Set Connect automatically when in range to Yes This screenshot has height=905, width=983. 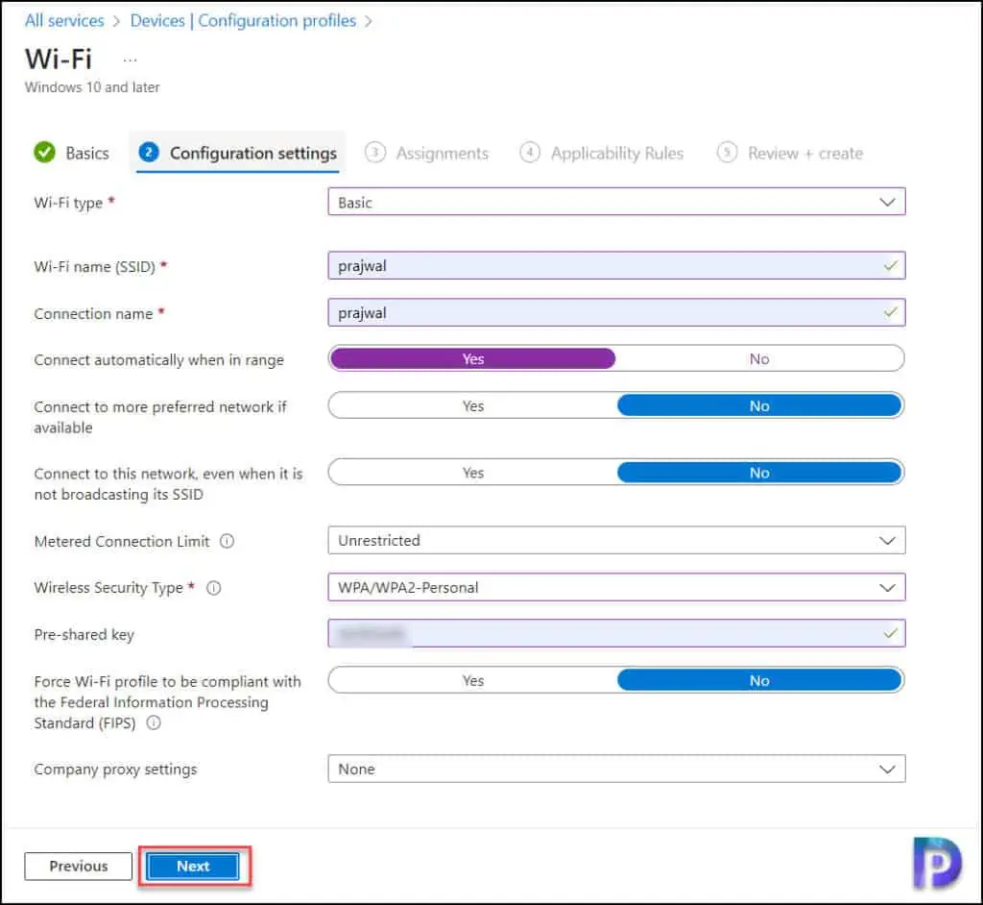coord(472,359)
